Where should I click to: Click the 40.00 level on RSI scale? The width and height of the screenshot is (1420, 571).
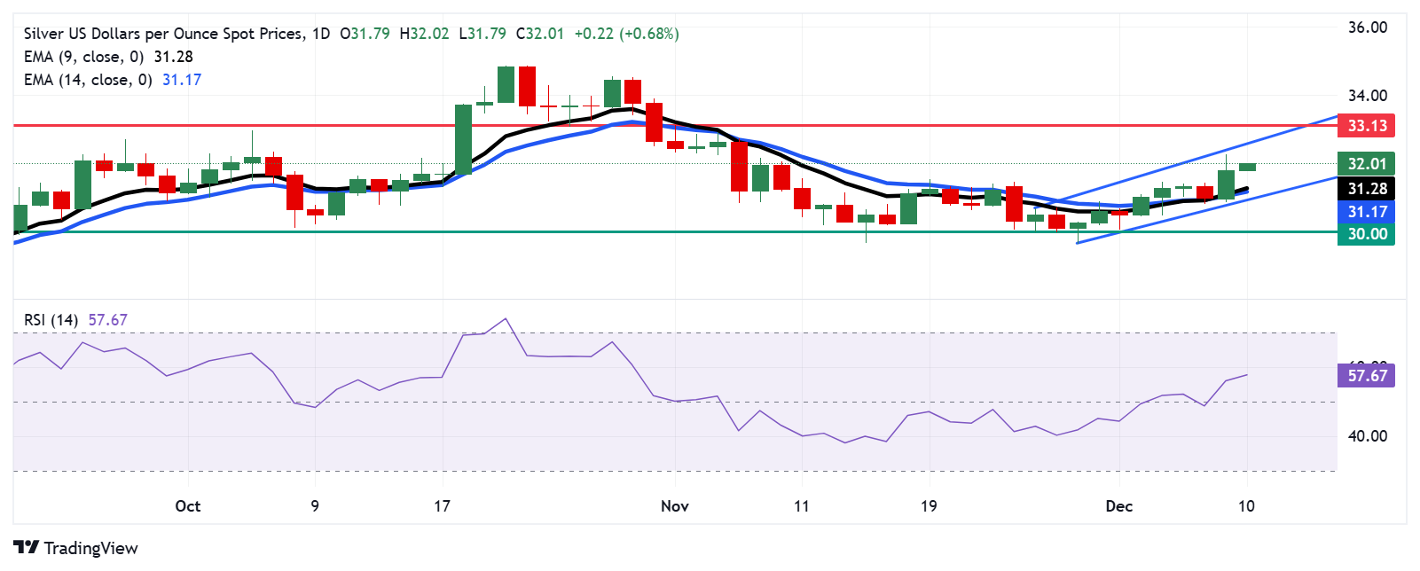click(x=1367, y=436)
